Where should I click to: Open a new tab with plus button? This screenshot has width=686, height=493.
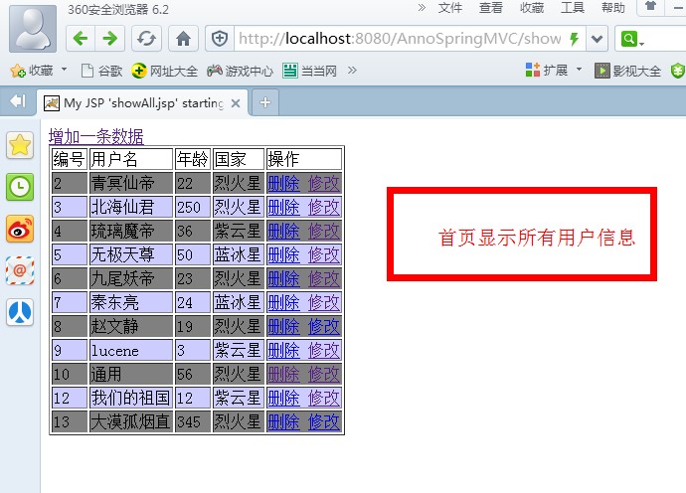click(x=265, y=102)
